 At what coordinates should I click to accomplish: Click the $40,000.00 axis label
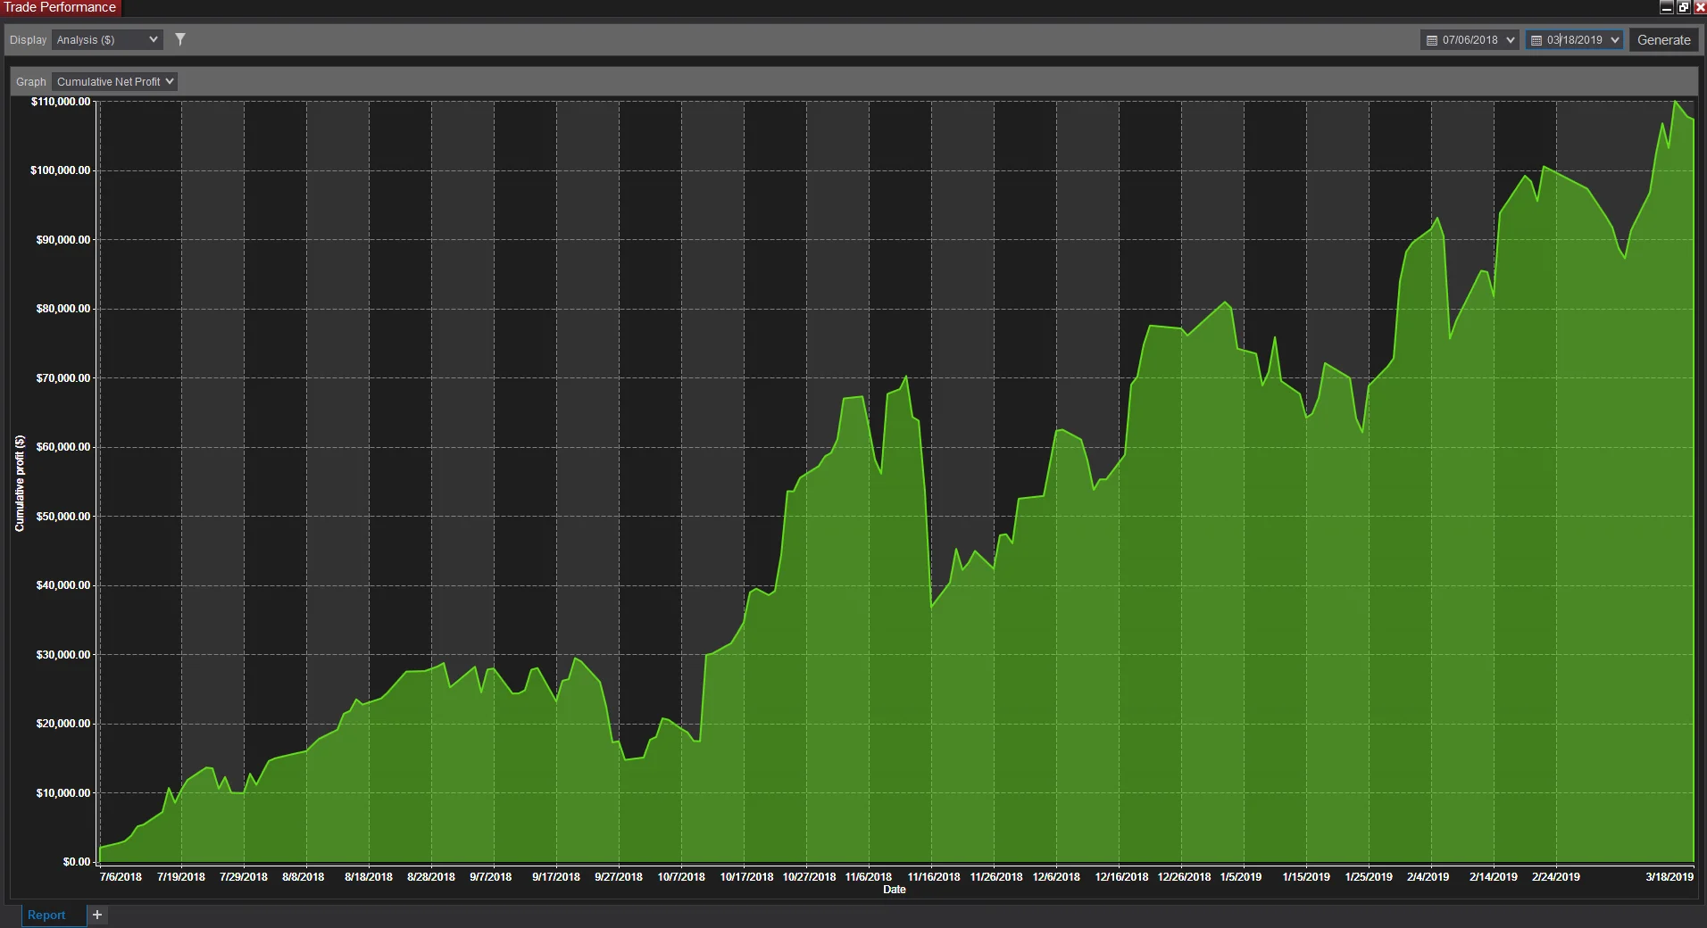(63, 585)
